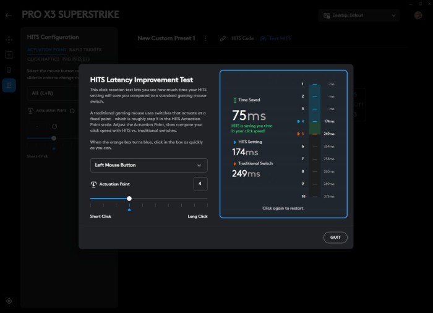
Task: Click the QUIT button in the dialog
Action: point(335,238)
